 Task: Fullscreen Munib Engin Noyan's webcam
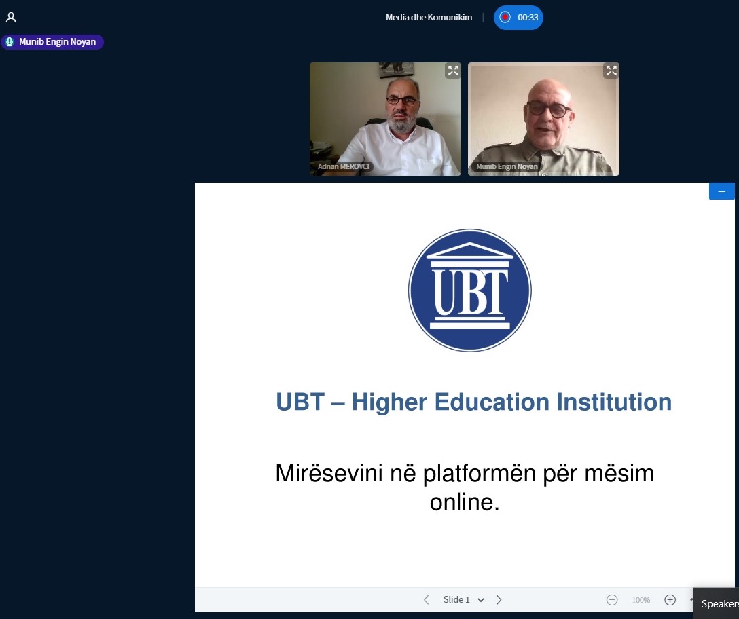611,71
